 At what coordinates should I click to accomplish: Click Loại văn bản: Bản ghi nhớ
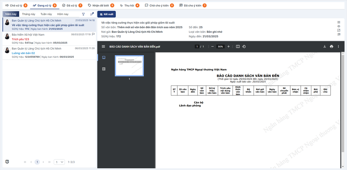[205, 32]
